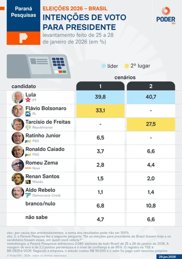Click the electronic voting machine illustration
The image size is (182, 259).
click(38, 66)
